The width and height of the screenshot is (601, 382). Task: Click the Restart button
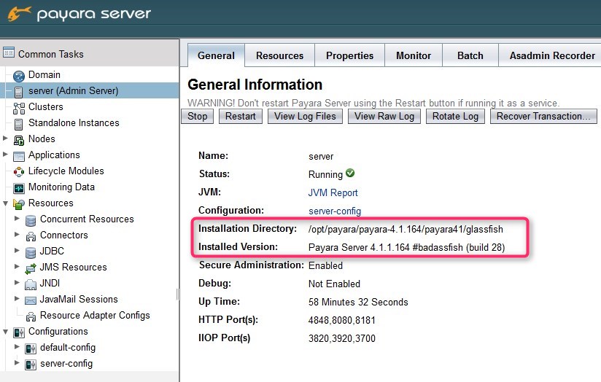point(240,116)
